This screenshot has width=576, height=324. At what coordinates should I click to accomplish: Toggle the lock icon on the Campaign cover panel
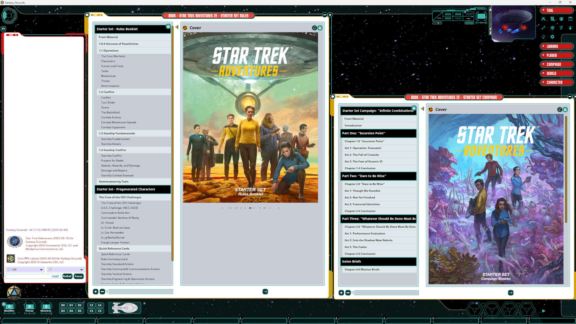[565, 109]
